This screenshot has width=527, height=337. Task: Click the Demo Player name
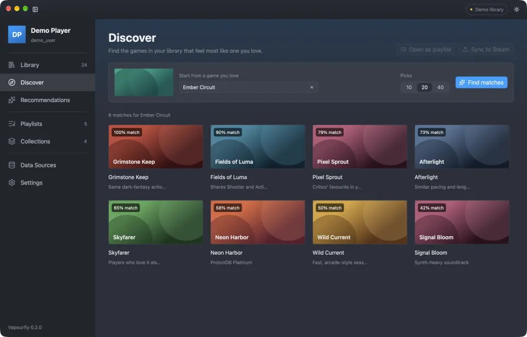click(51, 30)
